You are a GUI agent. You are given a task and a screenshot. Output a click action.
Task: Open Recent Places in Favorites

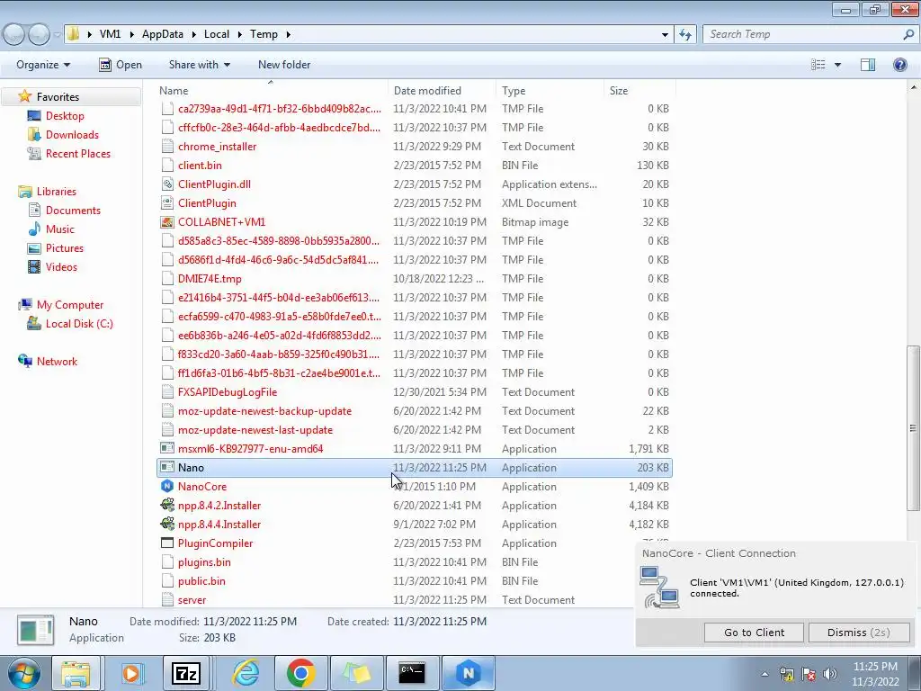coord(78,153)
